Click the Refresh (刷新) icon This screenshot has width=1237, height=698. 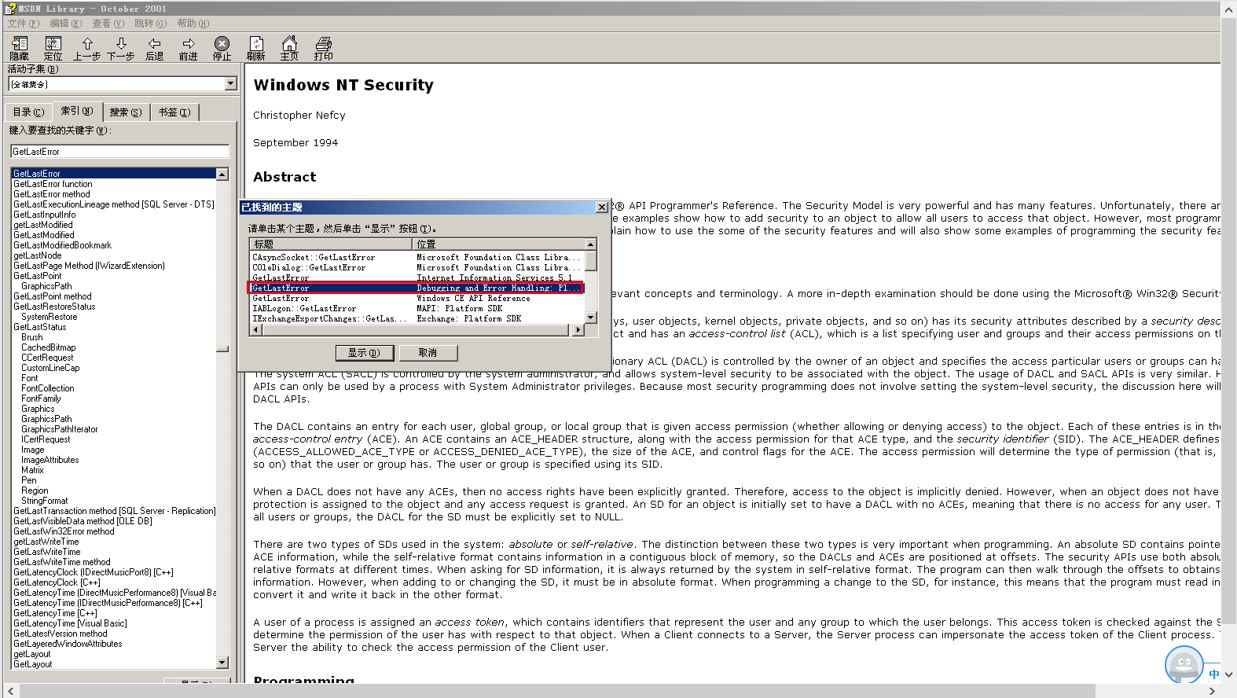coord(256,48)
